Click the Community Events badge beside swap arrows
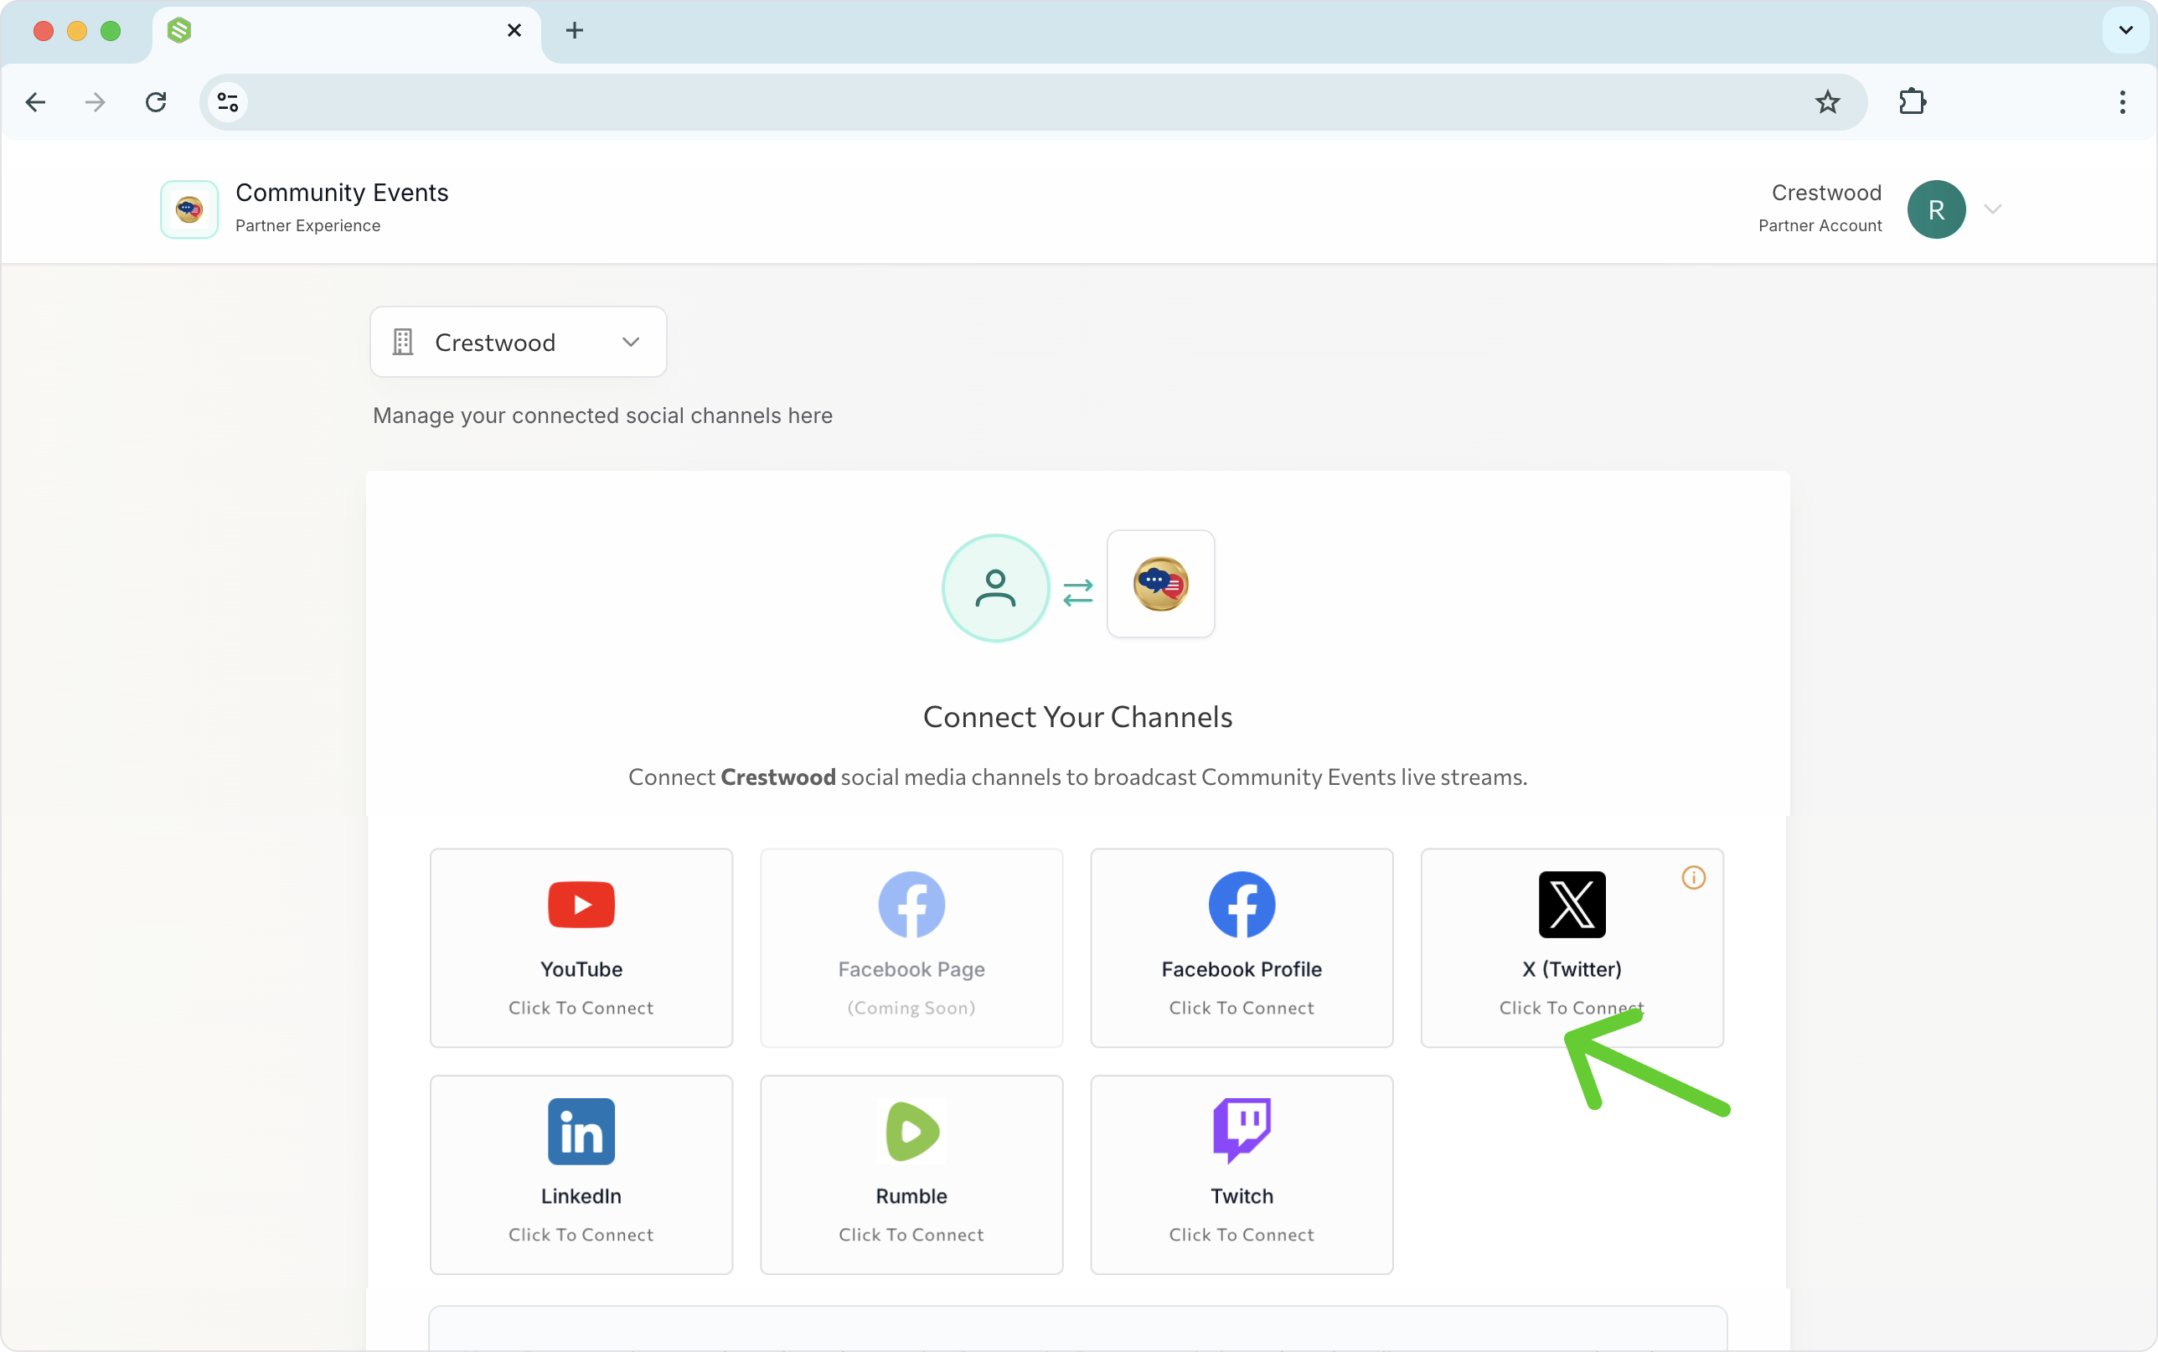 (x=1160, y=584)
